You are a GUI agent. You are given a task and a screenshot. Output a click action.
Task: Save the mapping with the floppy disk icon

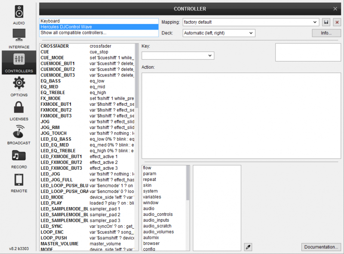click(326, 22)
